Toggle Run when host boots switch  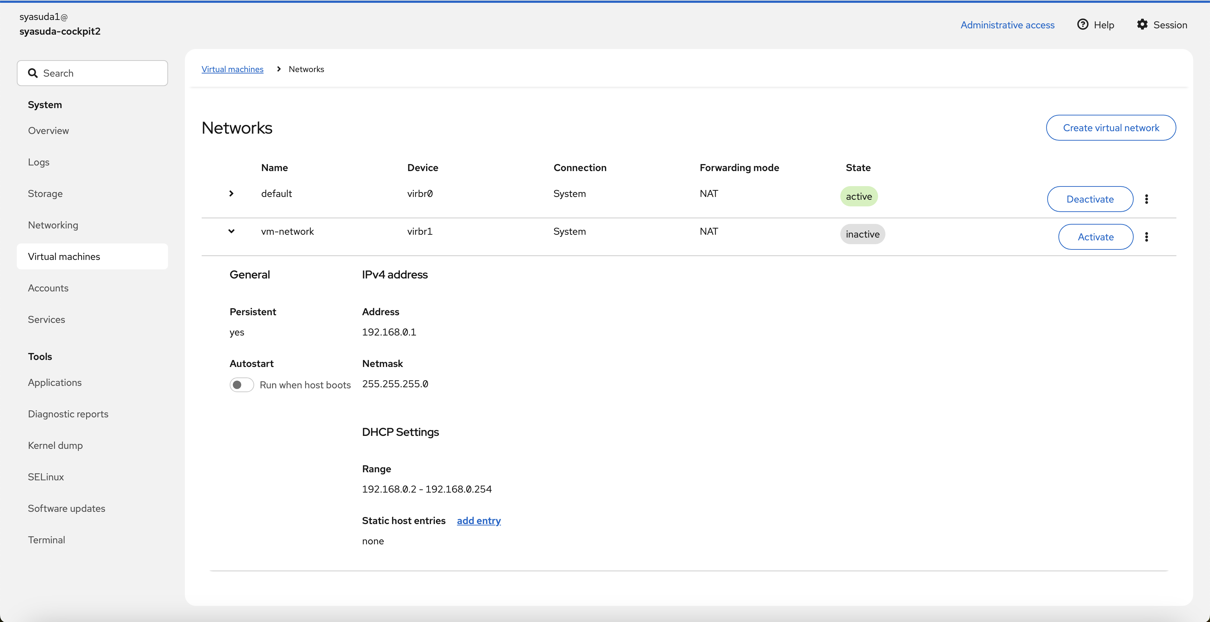click(x=242, y=385)
